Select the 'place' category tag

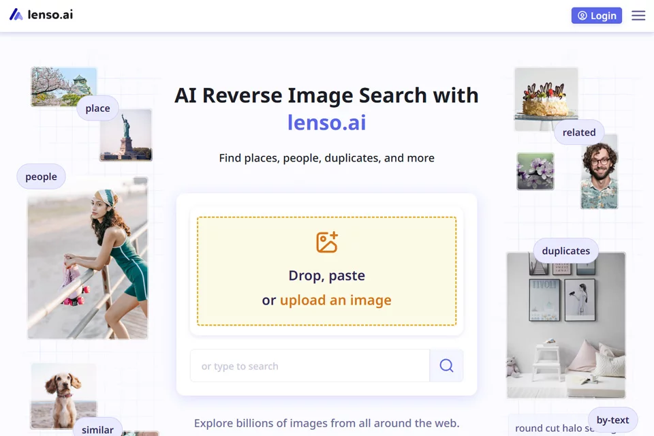97,108
